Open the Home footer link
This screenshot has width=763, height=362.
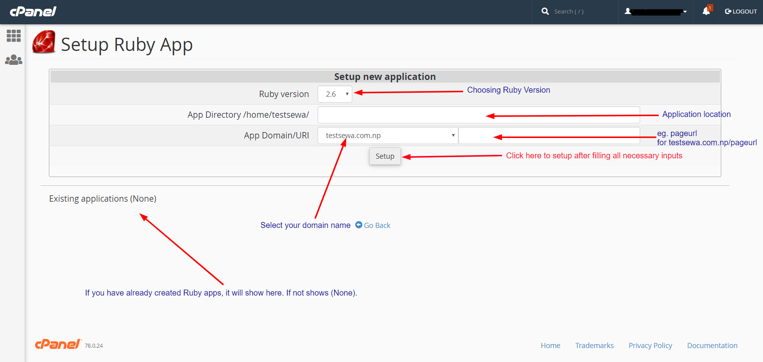click(x=550, y=346)
